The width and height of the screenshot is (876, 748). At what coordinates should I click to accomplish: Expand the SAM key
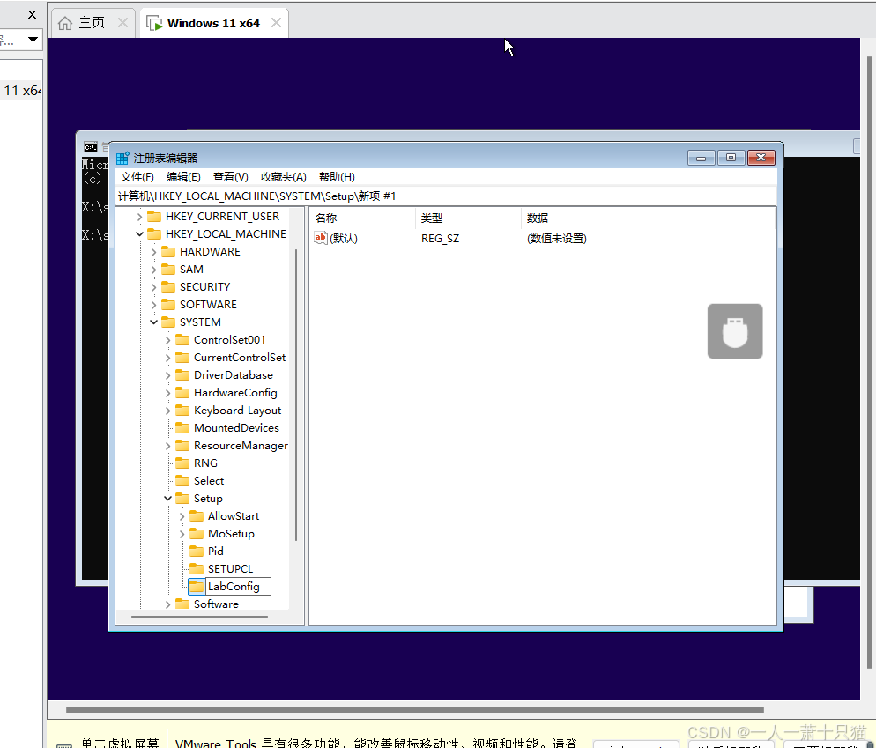(x=153, y=270)
